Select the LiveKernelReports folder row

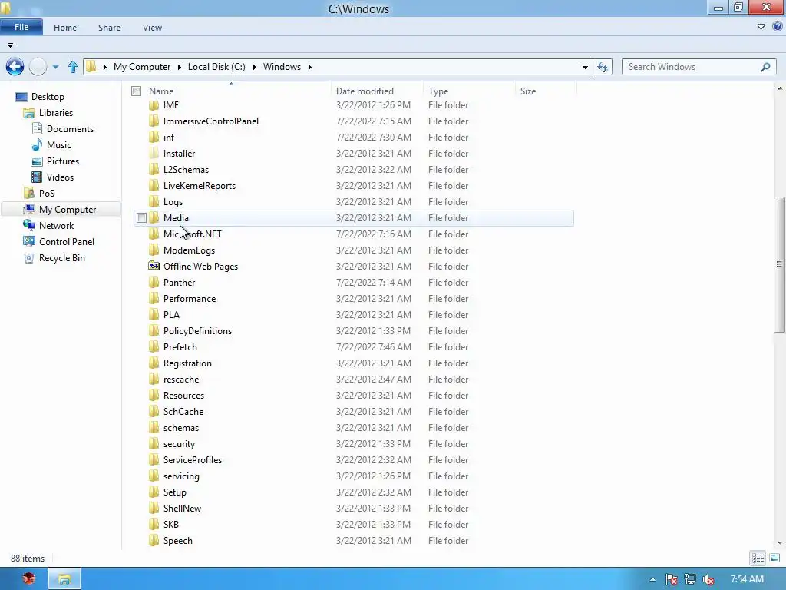pyautogui.click(x=354, y=186)
